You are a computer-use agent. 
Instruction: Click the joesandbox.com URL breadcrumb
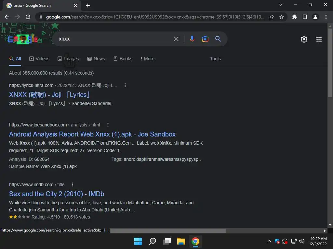click(55, 125)
